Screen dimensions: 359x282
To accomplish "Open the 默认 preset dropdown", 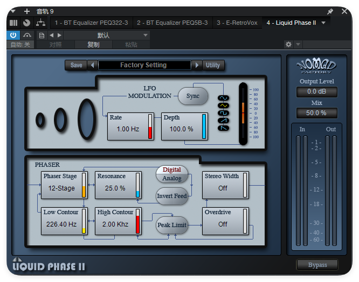I will tap(107, 36).
